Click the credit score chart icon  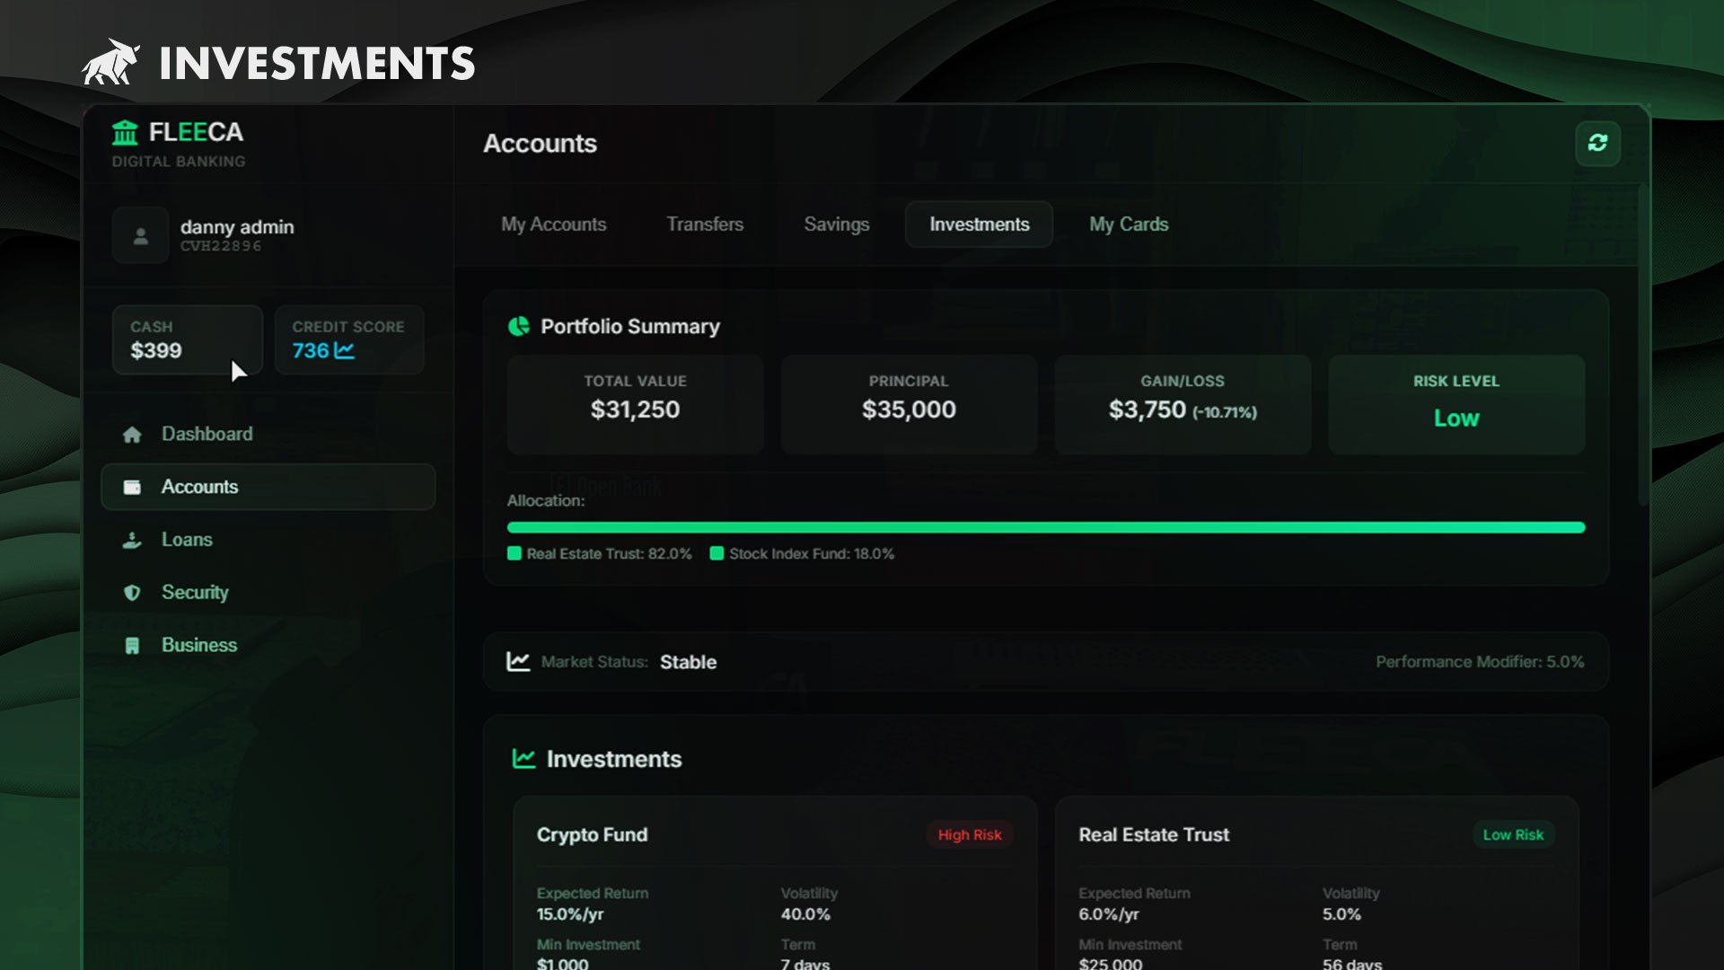click(344, 351)
